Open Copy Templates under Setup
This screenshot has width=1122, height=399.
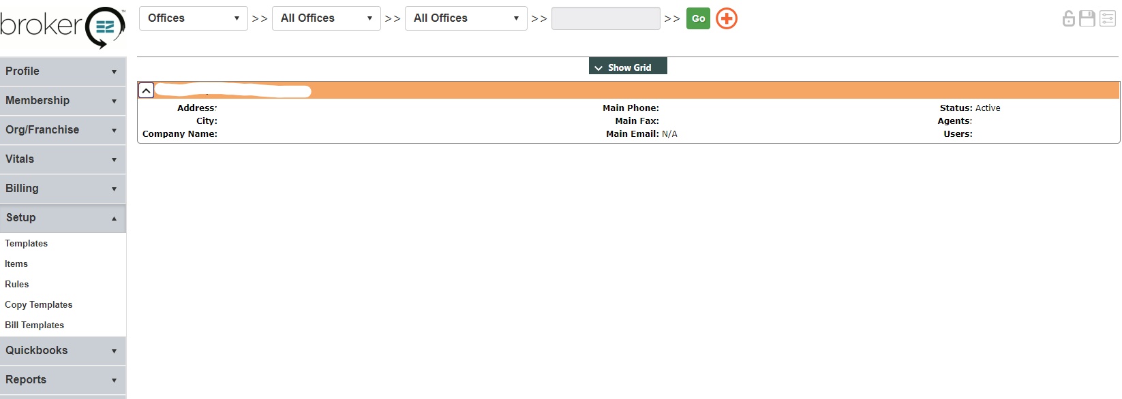click(38, 304)
